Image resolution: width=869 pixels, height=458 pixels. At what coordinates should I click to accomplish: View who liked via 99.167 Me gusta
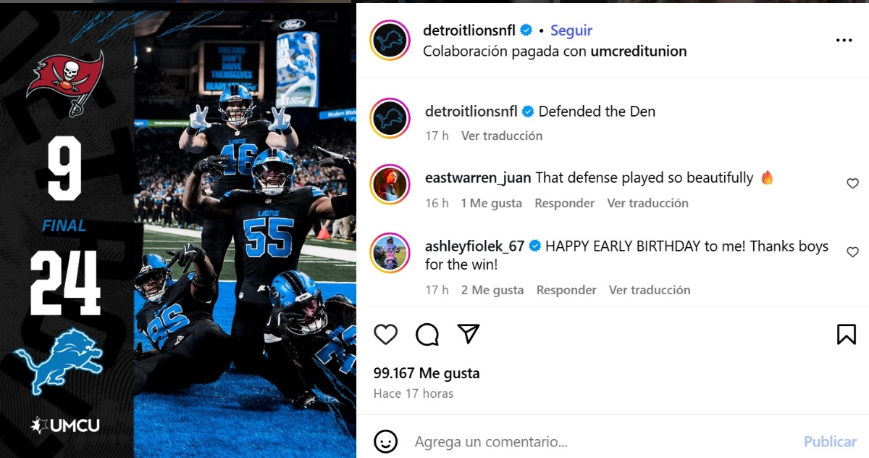click(427, 373)
